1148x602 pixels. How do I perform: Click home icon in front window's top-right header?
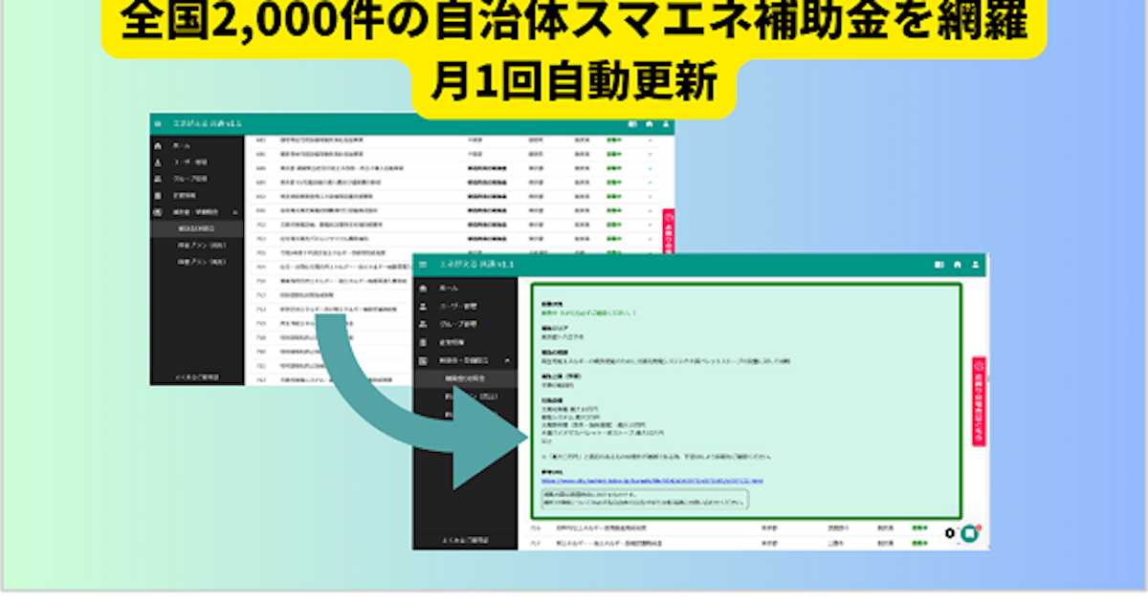(957, 263)
